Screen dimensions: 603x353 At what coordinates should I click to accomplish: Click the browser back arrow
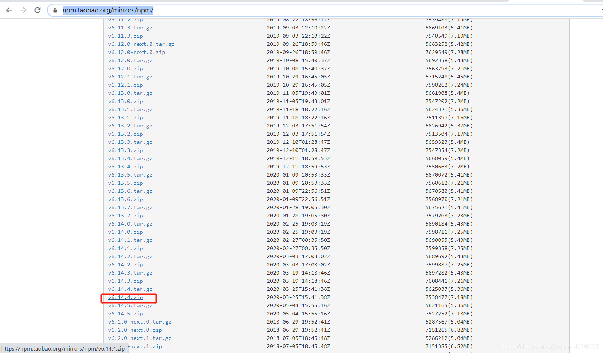click(9, 10)
